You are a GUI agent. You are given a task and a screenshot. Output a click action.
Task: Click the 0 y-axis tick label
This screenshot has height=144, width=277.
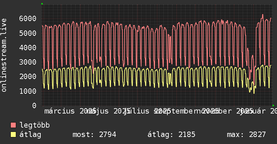pos(34,106)
